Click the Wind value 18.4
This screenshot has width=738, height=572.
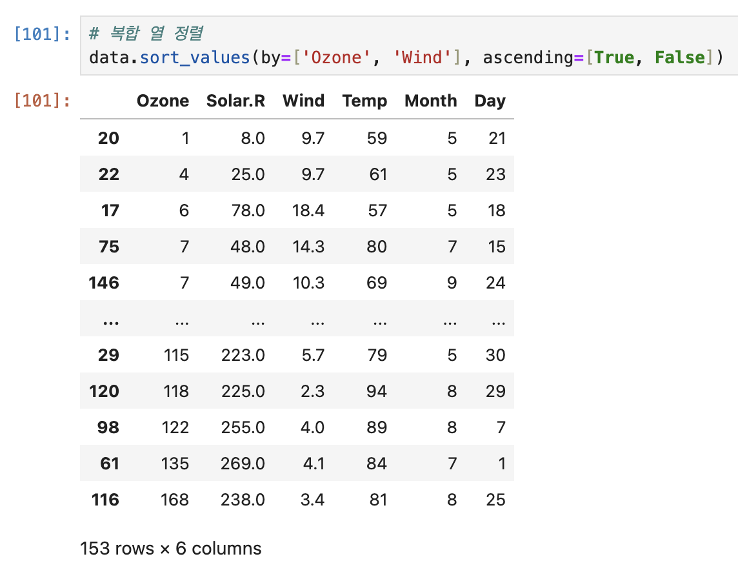(x=308, y=210)
